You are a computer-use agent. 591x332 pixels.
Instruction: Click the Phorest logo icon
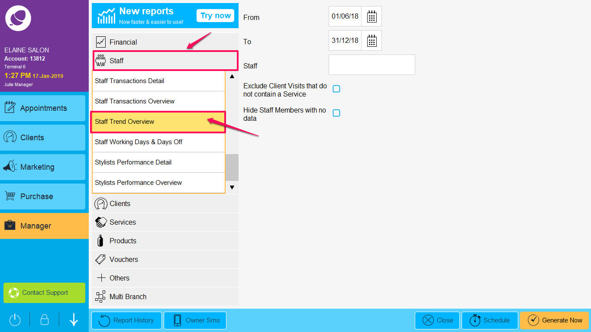tap(18, 18)
